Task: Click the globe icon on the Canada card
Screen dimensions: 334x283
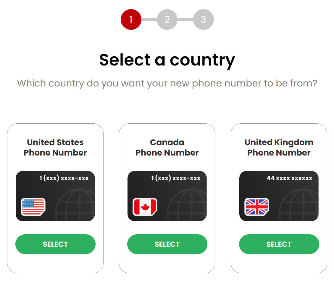Action: [x=188, y=205]
